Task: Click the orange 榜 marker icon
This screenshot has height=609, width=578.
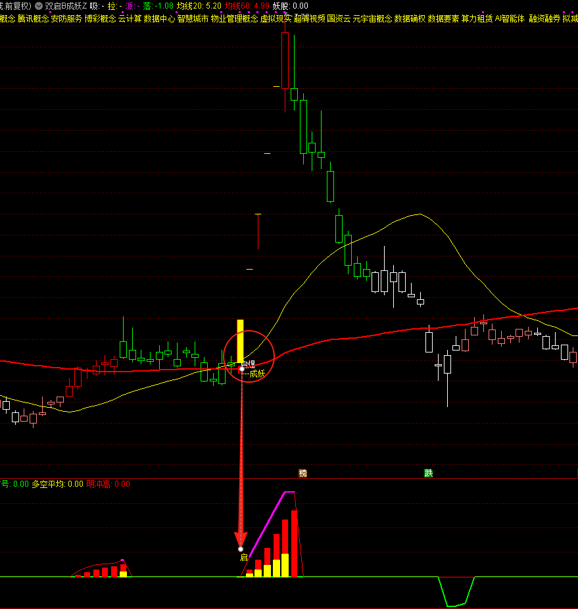Action: tap(302, 473)
